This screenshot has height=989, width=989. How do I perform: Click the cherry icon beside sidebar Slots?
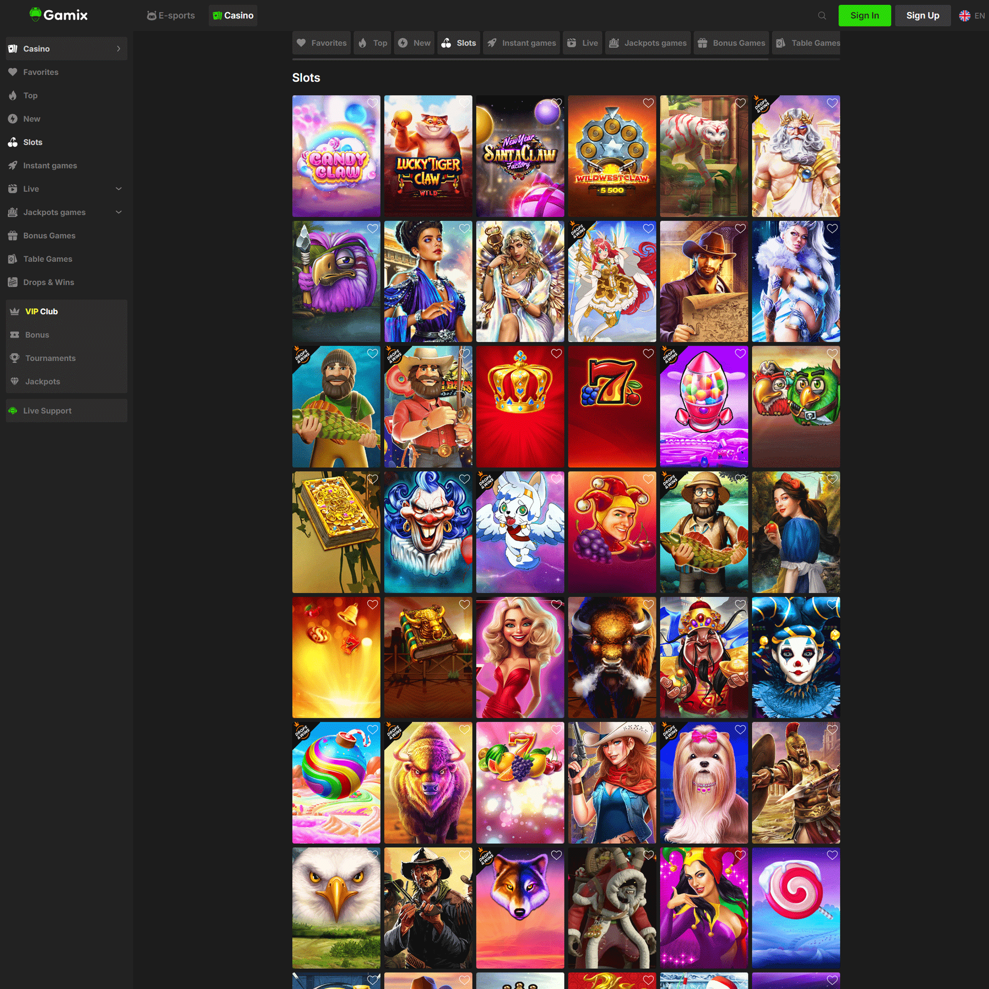point(13,142)
